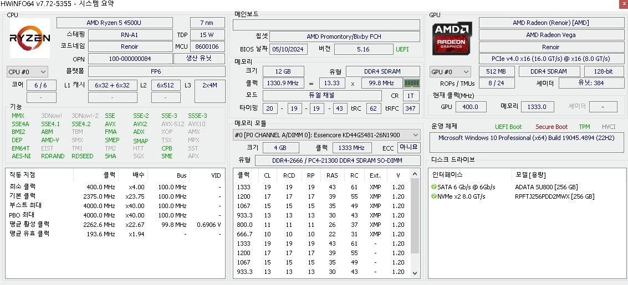The image size is (628, 285).
Task: Click the CR 1T field
Action: pos(411,96)
